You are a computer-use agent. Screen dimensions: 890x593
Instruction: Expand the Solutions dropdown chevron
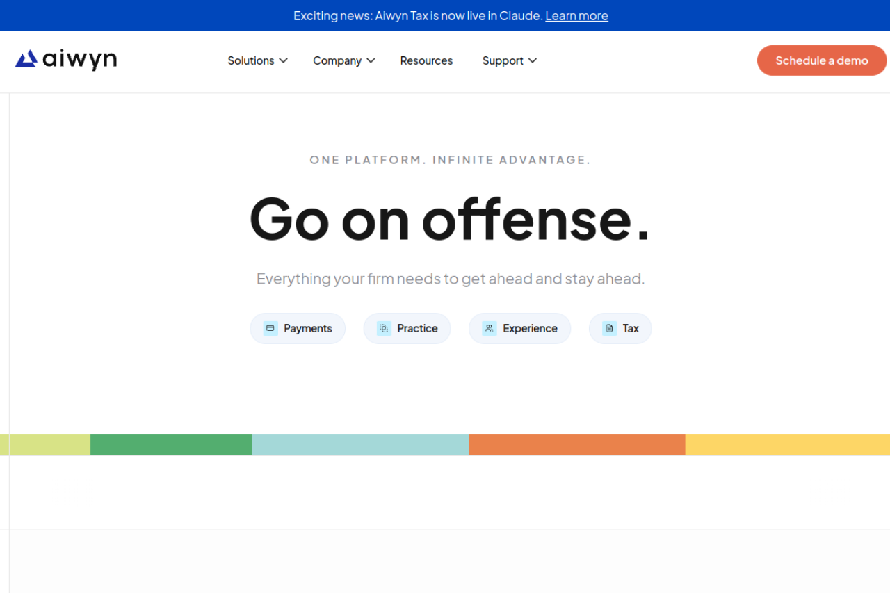click(x=284, y=60)
